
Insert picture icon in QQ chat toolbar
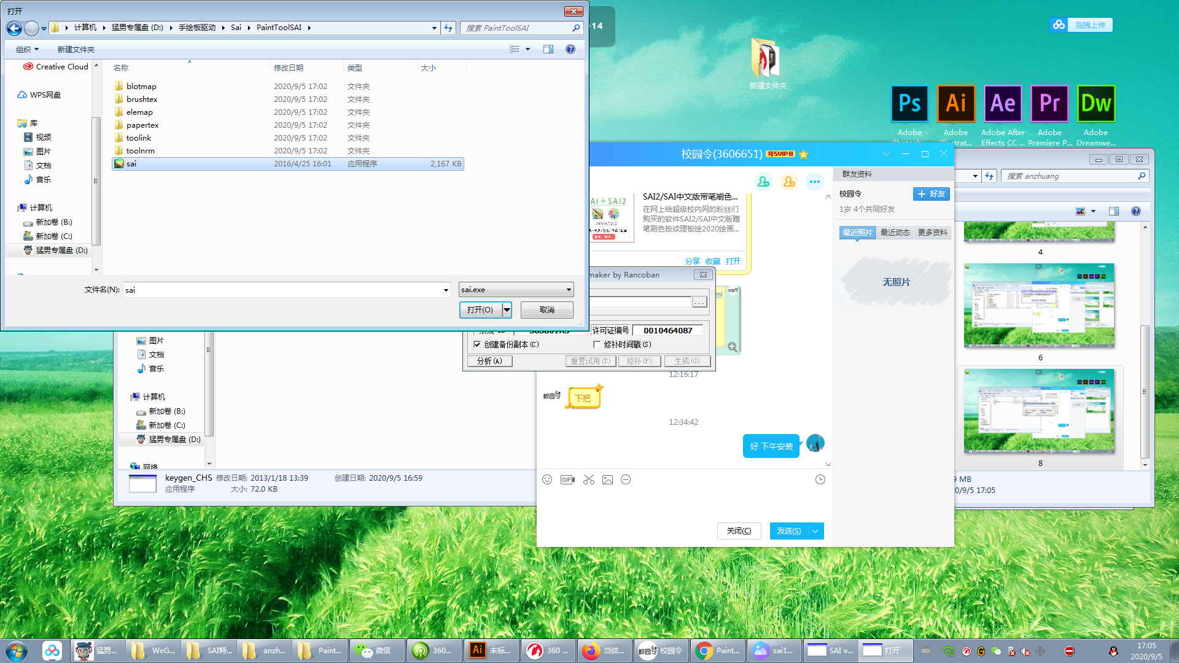click(607, 479)
